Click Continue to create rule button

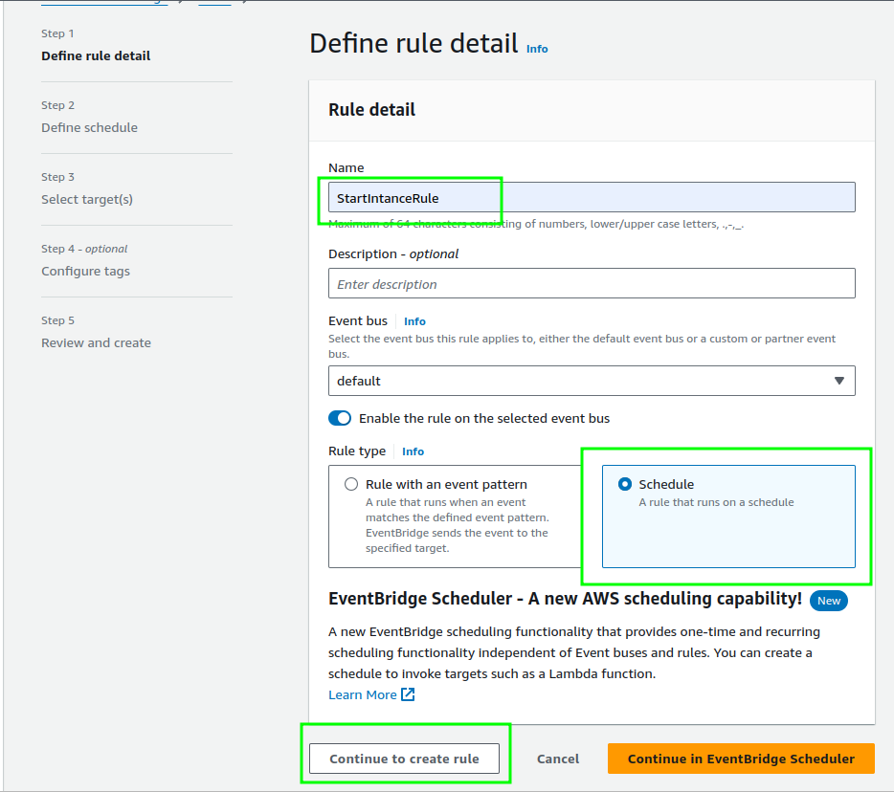tap(404, 759)
